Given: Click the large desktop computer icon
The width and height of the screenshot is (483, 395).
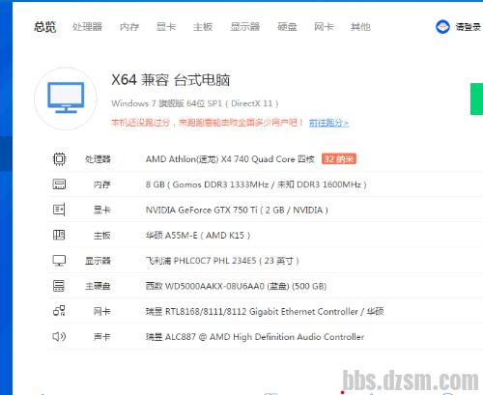Looking at the screenshot, I should click(x=66, y=99).
